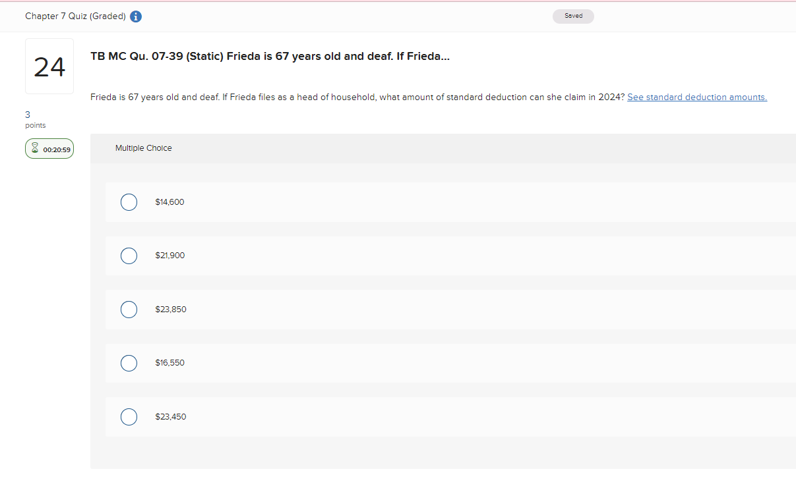
Task: Click the 00:20:59 countdown timer text
Action: tap(57, 150)
